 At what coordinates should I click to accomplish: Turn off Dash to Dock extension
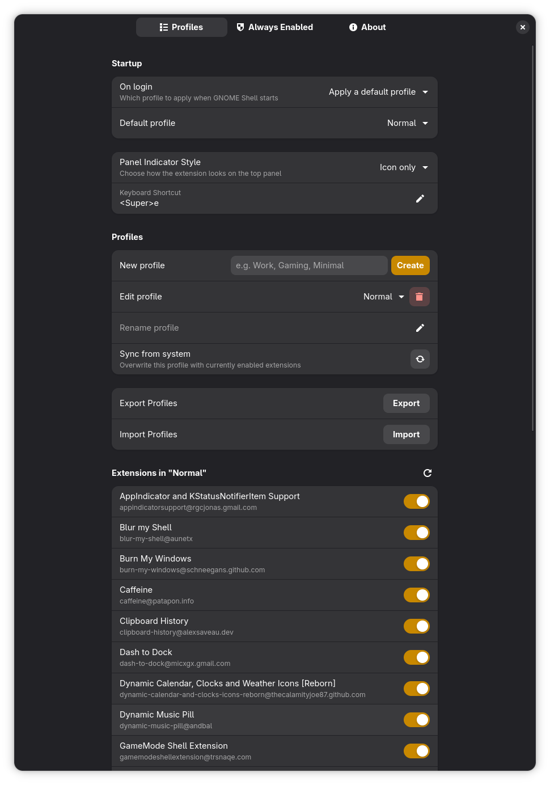coord(416,657)
